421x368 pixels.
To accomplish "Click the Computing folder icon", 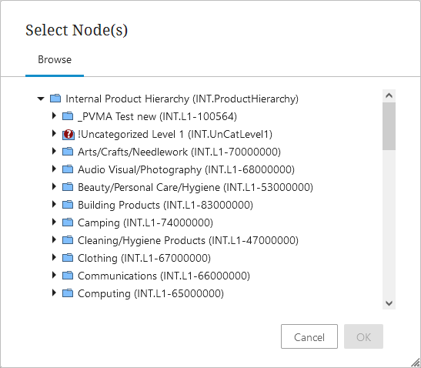I will tap(68, 293).
